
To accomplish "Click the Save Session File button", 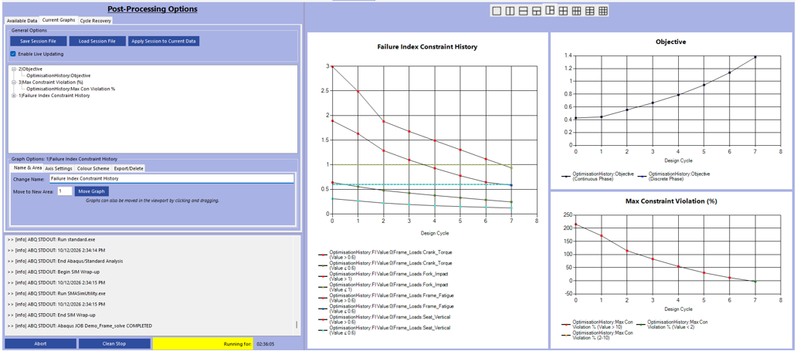I will point(38,41).
